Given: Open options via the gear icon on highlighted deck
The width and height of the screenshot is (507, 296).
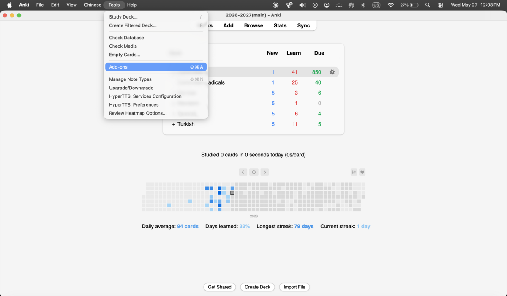Looking at the screenshot, I should click(332, 72).
